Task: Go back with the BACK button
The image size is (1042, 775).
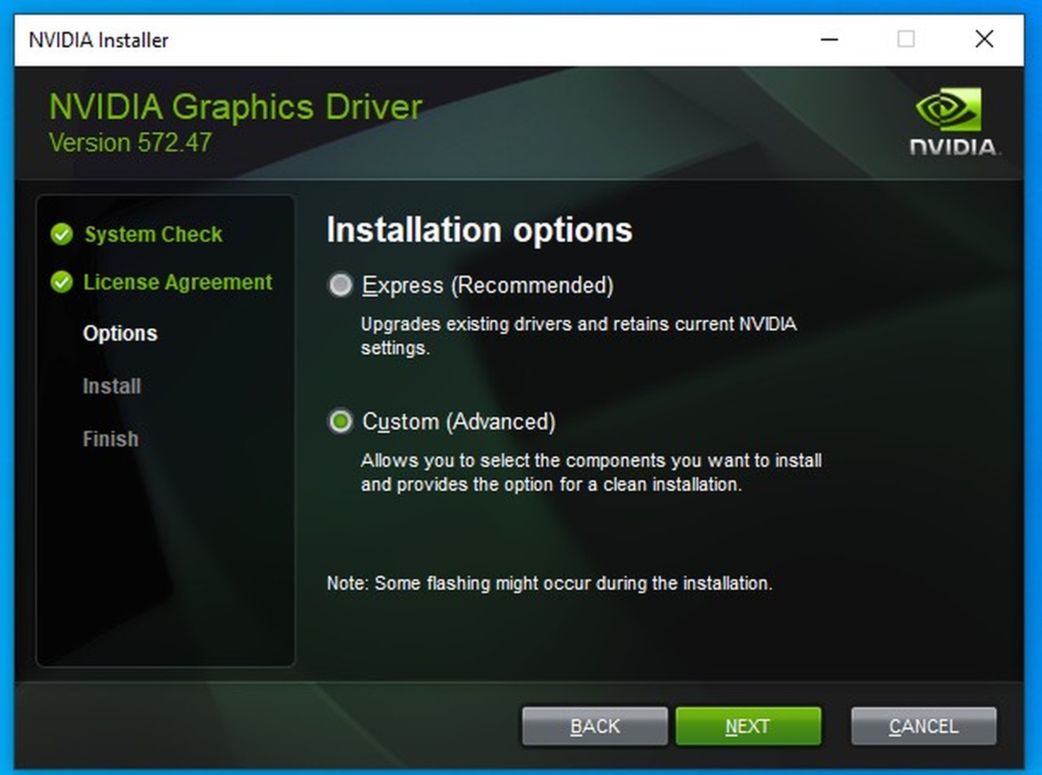Action: coord(594,726)
